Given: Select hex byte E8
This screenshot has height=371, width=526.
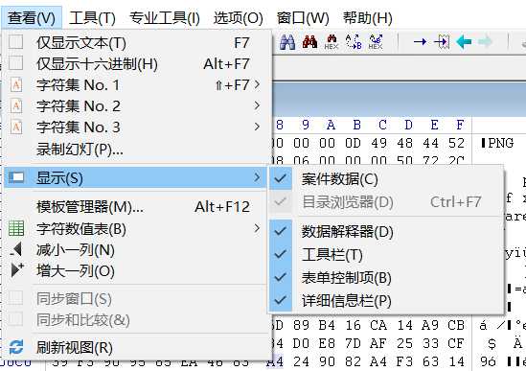Looking at the screenshot, I should point(327,343).
